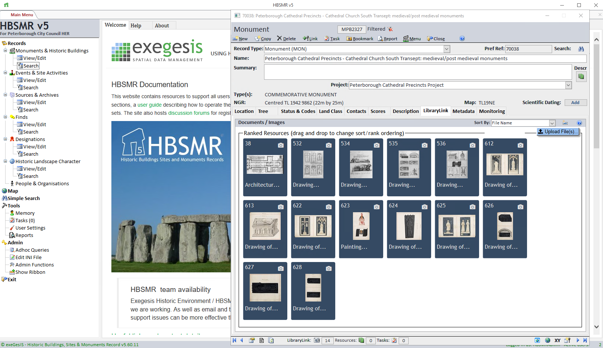
Task: Open the Monitoring tab
Action: [x=492, y=111]
